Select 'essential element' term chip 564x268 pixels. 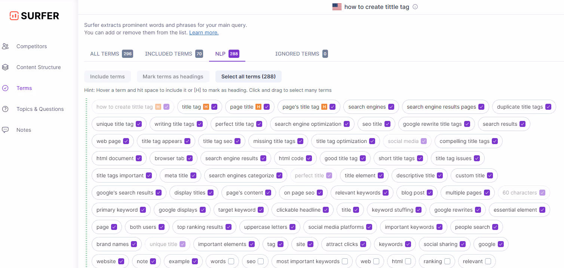pyautogui.click(x=519, y=210)
